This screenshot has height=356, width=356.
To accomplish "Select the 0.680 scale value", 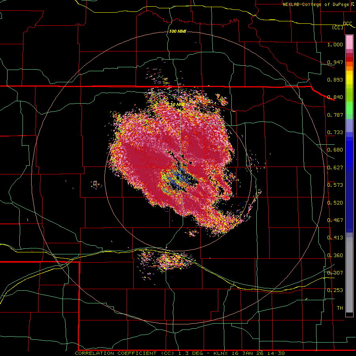I will [x=335, y=150].
